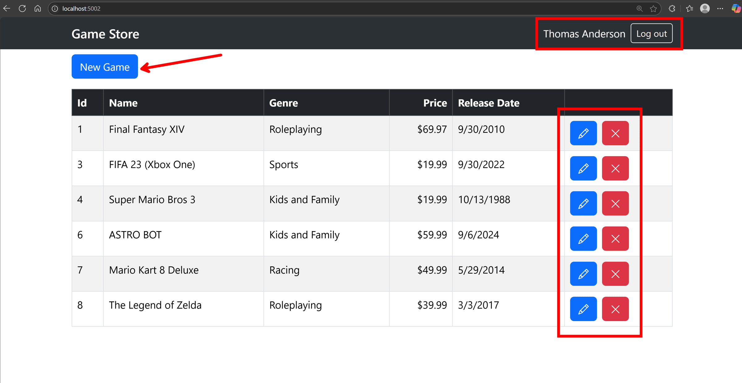
Task: Open the browser extensions puzzle icon
Action: click(x=672, y=8)
